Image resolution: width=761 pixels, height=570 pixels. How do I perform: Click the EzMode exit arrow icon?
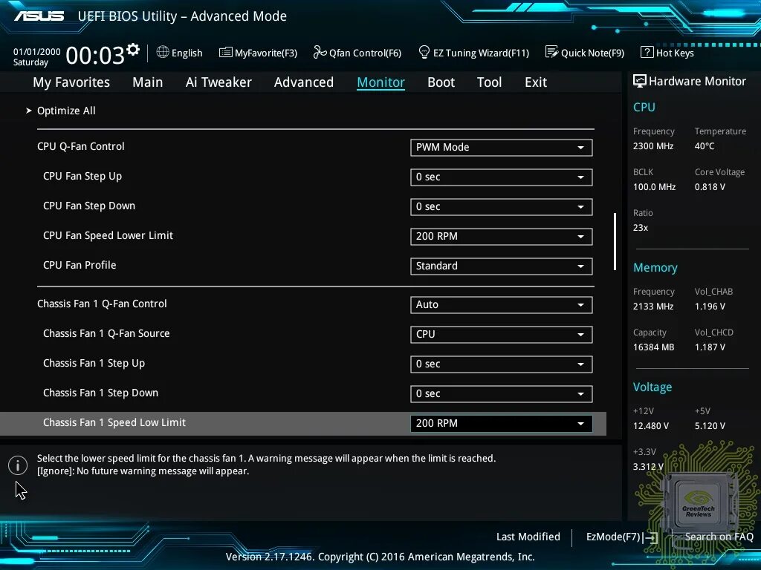coord(650,537)
